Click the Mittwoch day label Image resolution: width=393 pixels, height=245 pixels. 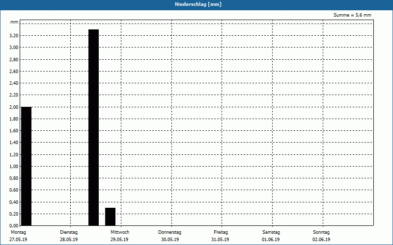coord(120,232)
